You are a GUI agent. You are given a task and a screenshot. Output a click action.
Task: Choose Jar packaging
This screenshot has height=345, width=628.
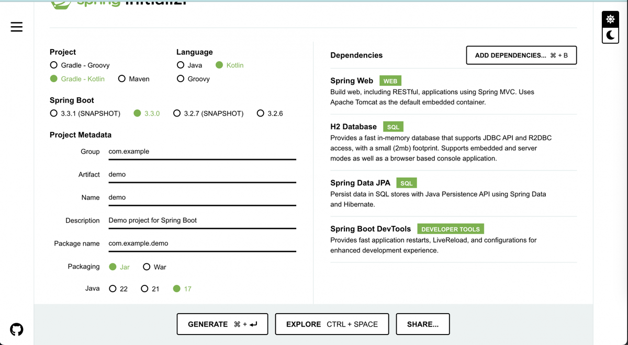pyautogui.click(x=119, y=267)
